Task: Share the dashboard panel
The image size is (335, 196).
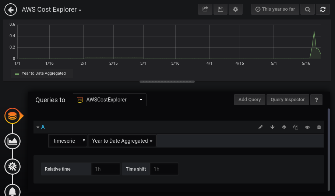Action: coord(205,9)
